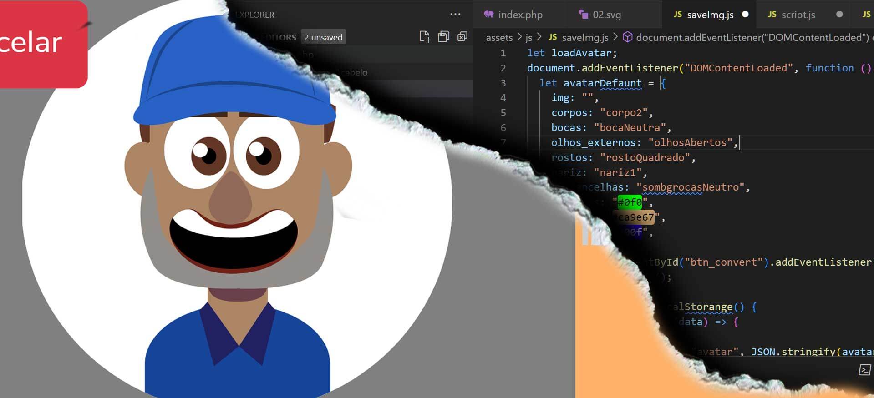Click the JS icon on script.js tab
Screen dimensions: 874x398
(x=772, y=14)
